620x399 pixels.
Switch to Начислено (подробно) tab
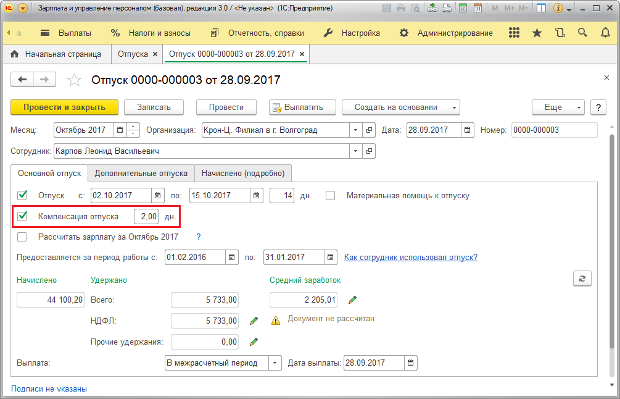(243, 174)
